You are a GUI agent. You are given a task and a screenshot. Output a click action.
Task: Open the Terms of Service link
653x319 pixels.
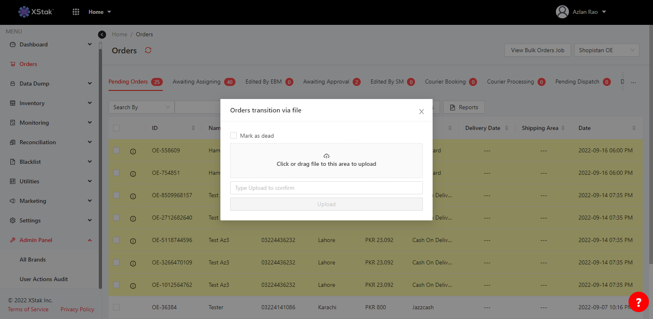click(x=28, y=309)
